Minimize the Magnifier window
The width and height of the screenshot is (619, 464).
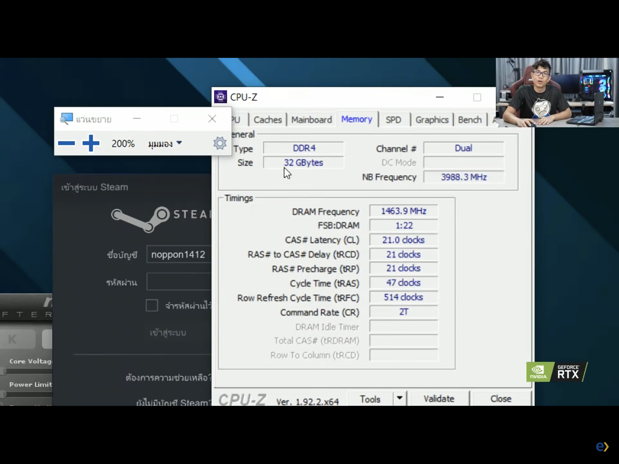[137, 119]
